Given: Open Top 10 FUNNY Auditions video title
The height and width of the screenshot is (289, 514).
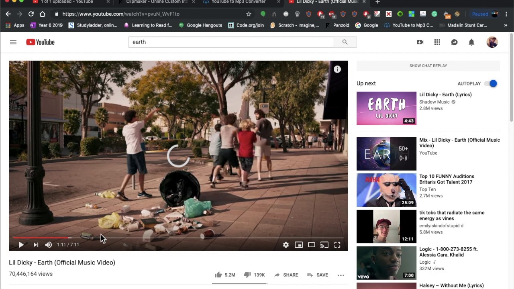Looking at the screenshot, I should tap(447, 179).
